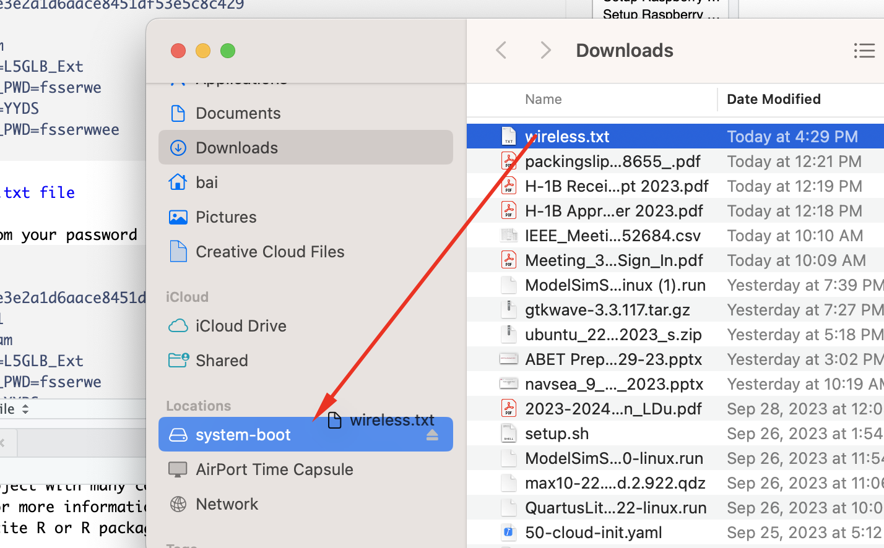Sort files by the Name column

(x=544, y=99)
